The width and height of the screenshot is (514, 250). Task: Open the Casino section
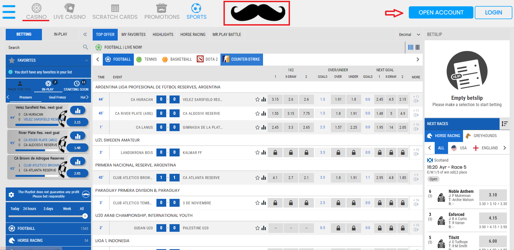(x=36, y=11)
